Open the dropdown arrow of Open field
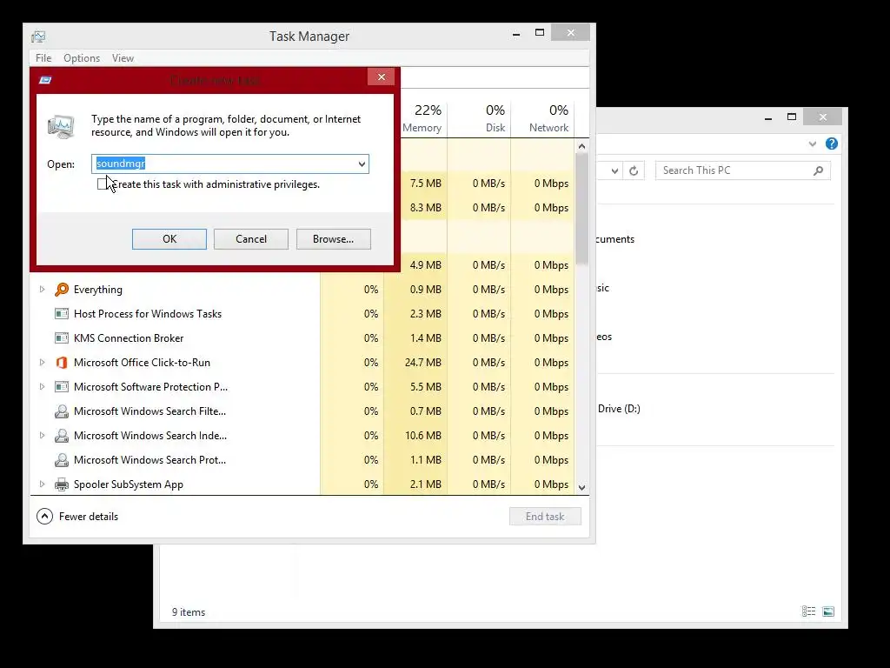The image size is (890, 668). point(362,164)
